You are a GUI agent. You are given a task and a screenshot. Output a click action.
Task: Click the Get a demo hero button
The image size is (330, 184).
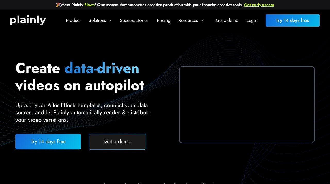point(117,142)
